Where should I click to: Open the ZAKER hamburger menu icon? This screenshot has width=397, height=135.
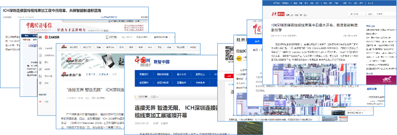40,37
